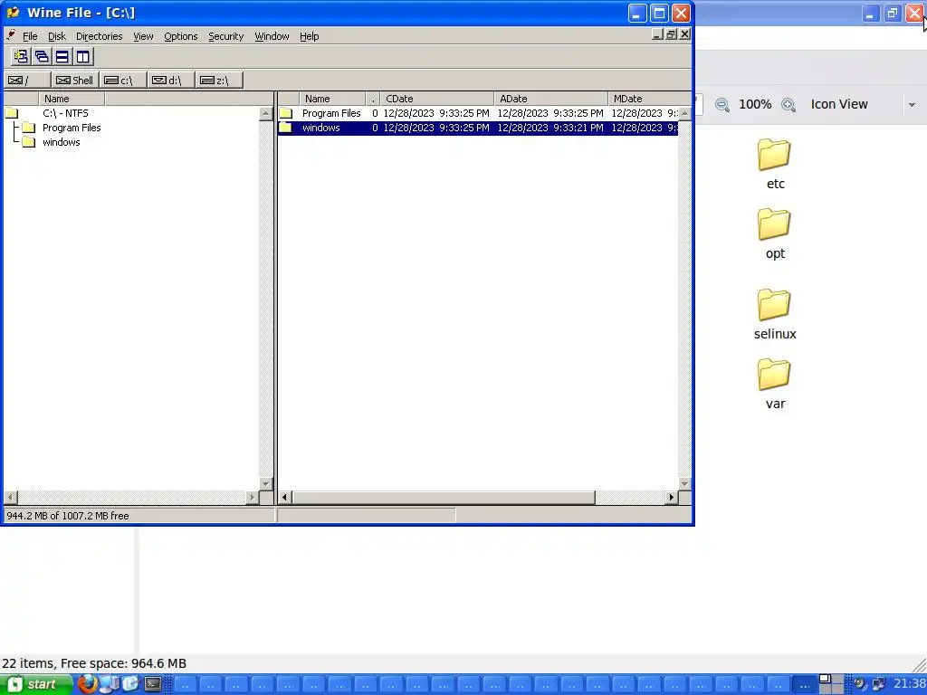Viewport: 927px width, 695px height.
Task: Open the Directories menu
Action: tap(100, 36)
